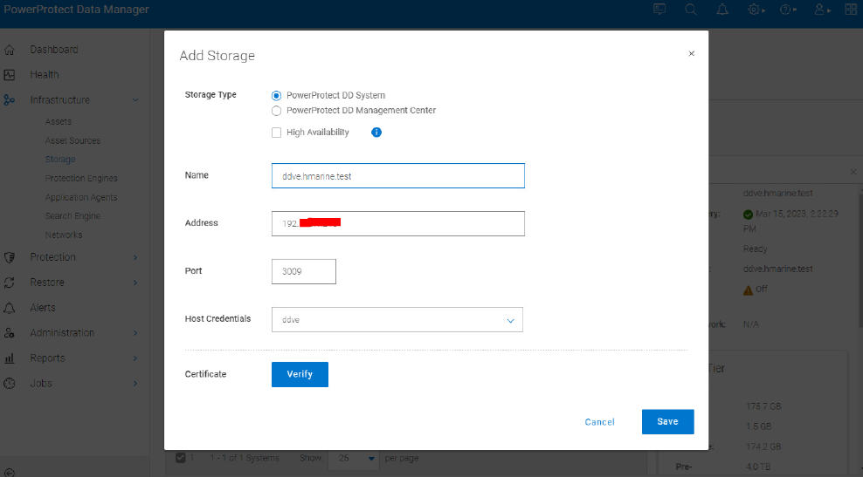The width and height of the screenshot is (863, 477).
Task: Expand the Administration menu section
Action: (61, 333)
